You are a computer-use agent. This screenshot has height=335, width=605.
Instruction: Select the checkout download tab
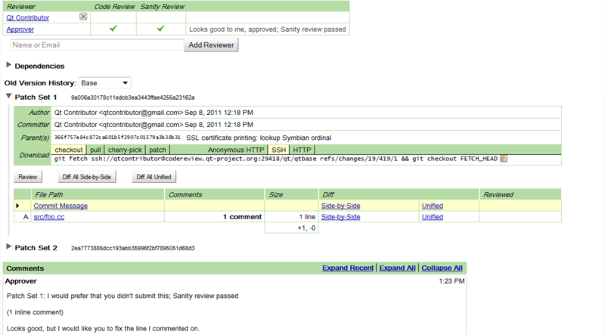pos(69,150)
